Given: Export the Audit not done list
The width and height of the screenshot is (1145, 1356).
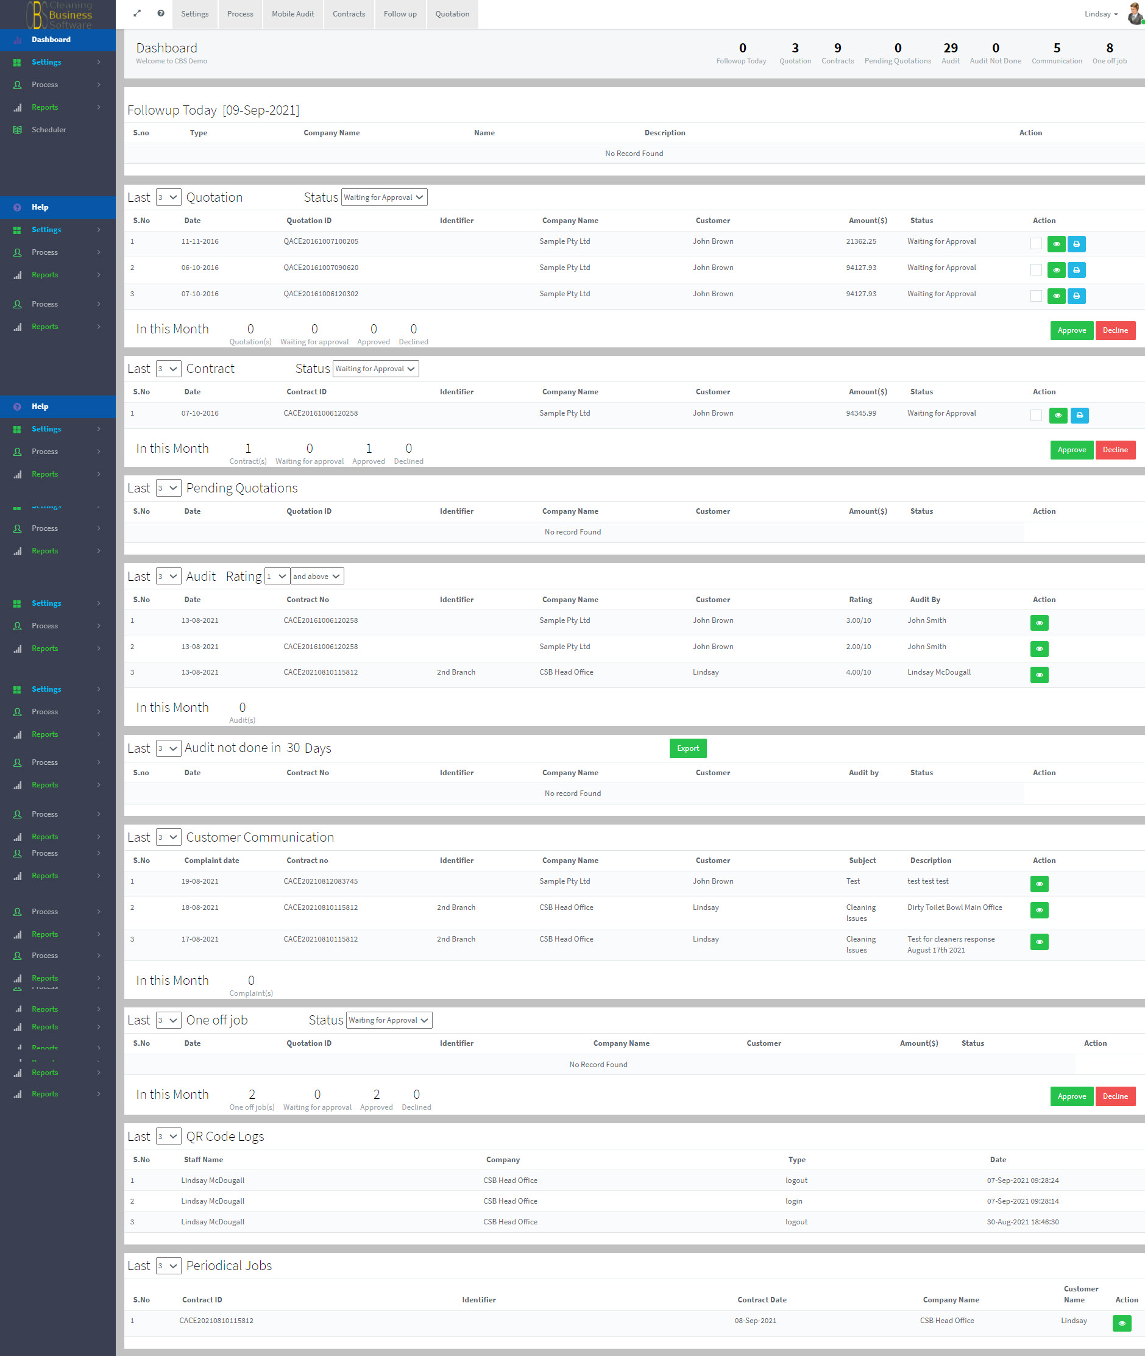Looking at the screenshot, I should pos(687,748).
